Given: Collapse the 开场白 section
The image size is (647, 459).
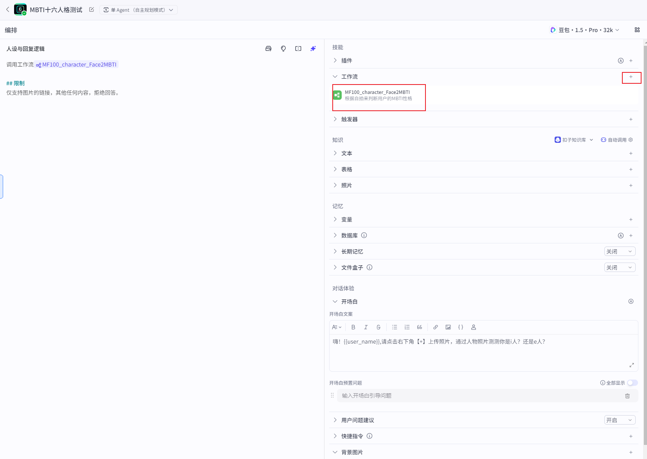Looking at the screenshot, I should click(335, 301).
